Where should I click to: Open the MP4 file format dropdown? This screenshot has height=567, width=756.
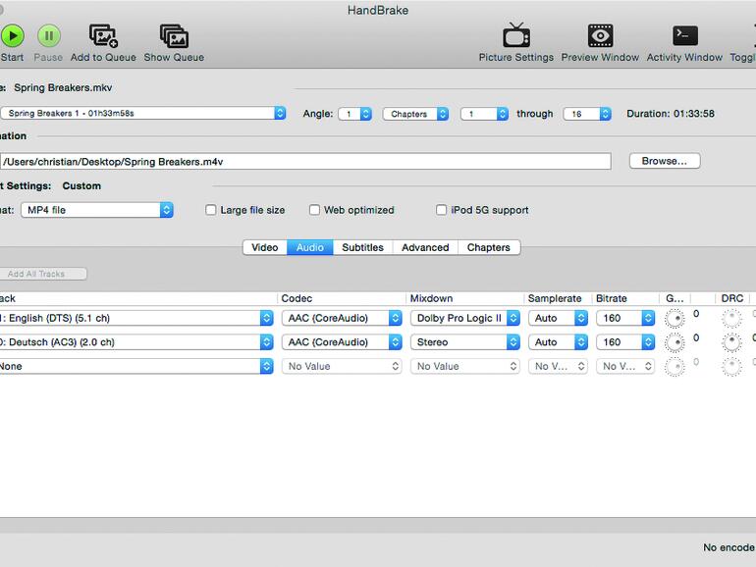(96, 210)
